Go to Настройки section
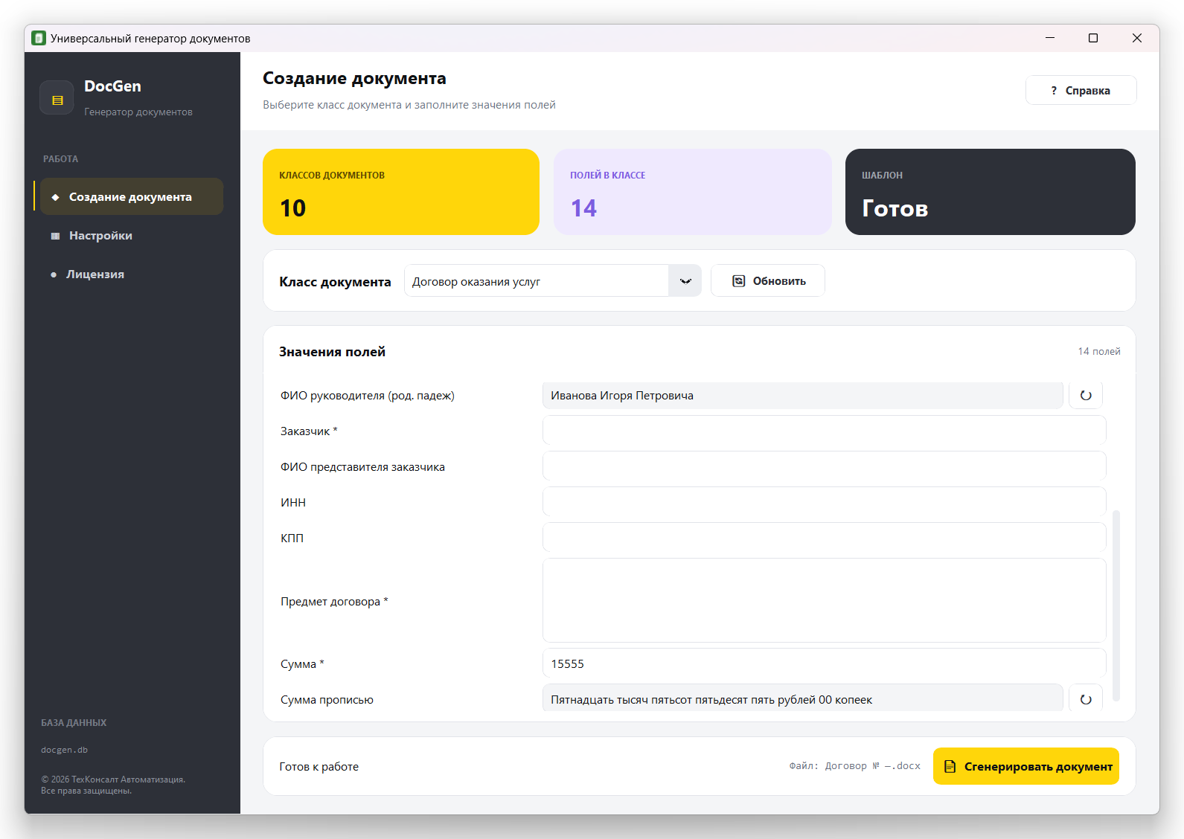The height and width of the screenshot is (839, 1184). point(132,236)
